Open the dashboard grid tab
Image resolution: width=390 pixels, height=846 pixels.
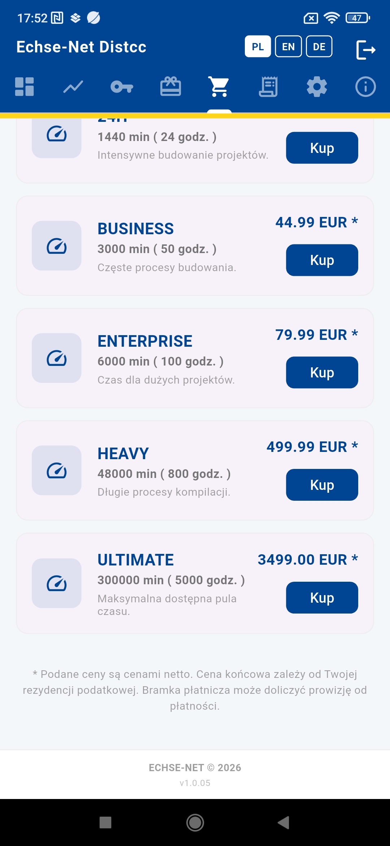(x=25, y=87)
